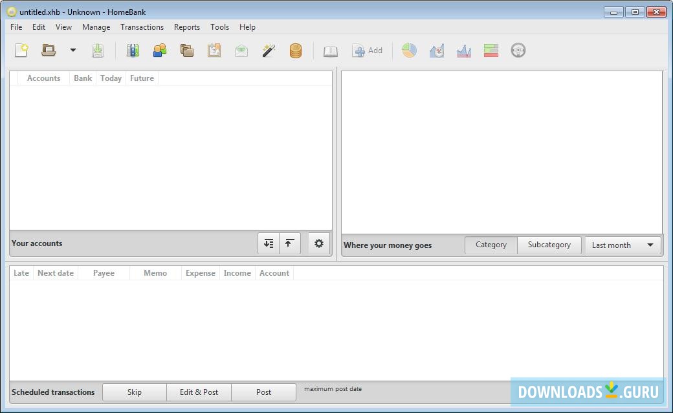Screen dimensions: 673x413
Task: Click the Bank column header
Action: point(83,78)
